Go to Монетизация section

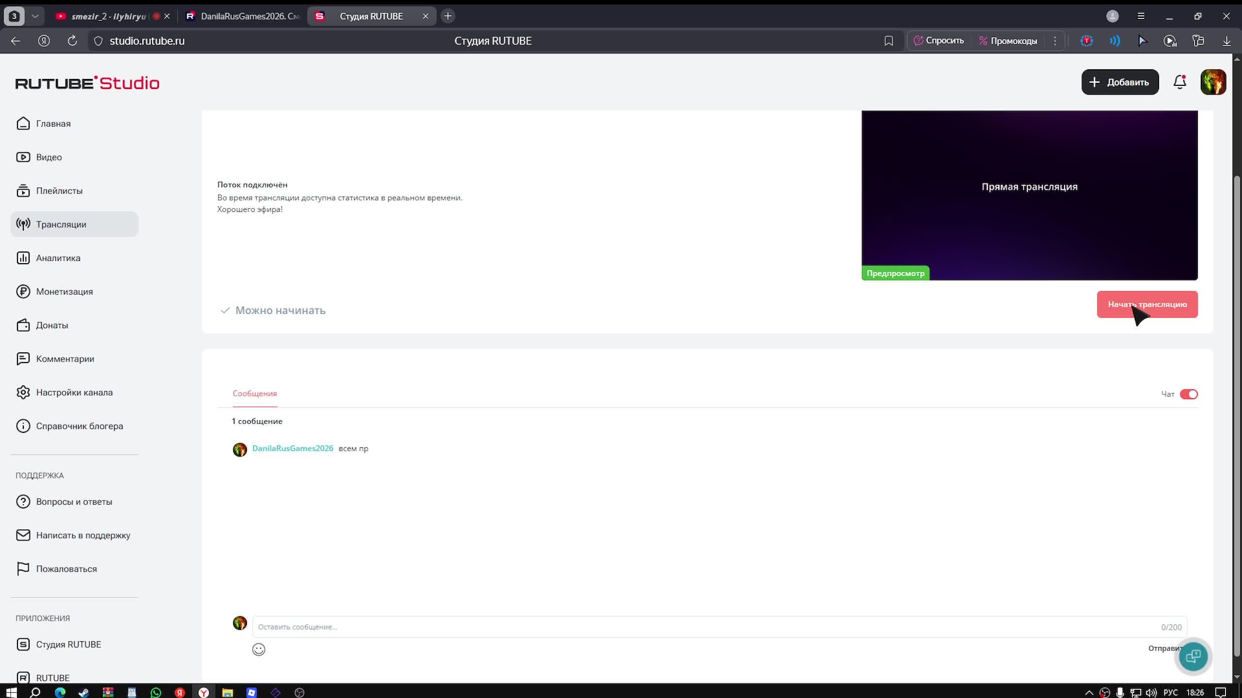coord(64,291)
